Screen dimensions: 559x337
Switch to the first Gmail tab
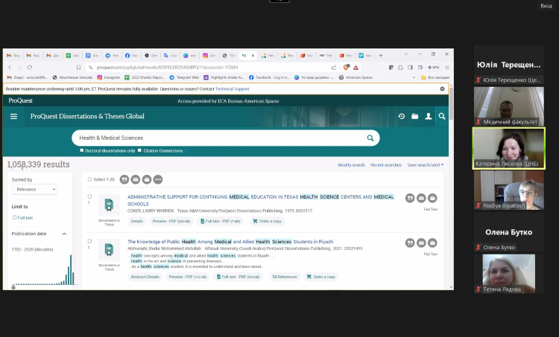(13, 56)
